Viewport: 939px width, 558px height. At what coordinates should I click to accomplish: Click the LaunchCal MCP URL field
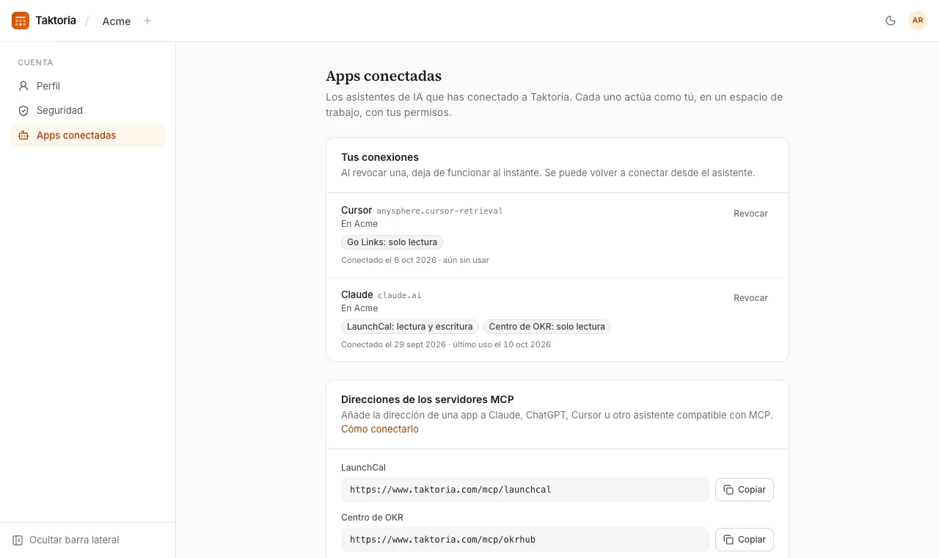pos(525,490)
